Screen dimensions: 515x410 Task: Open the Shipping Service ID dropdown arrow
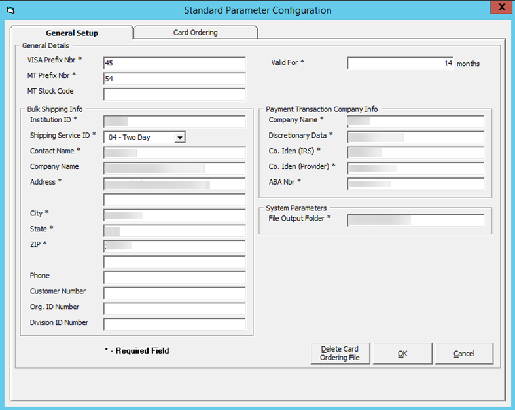pos(180,137)
